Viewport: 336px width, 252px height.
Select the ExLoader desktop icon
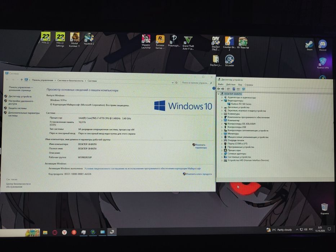(x=229, y=60)
